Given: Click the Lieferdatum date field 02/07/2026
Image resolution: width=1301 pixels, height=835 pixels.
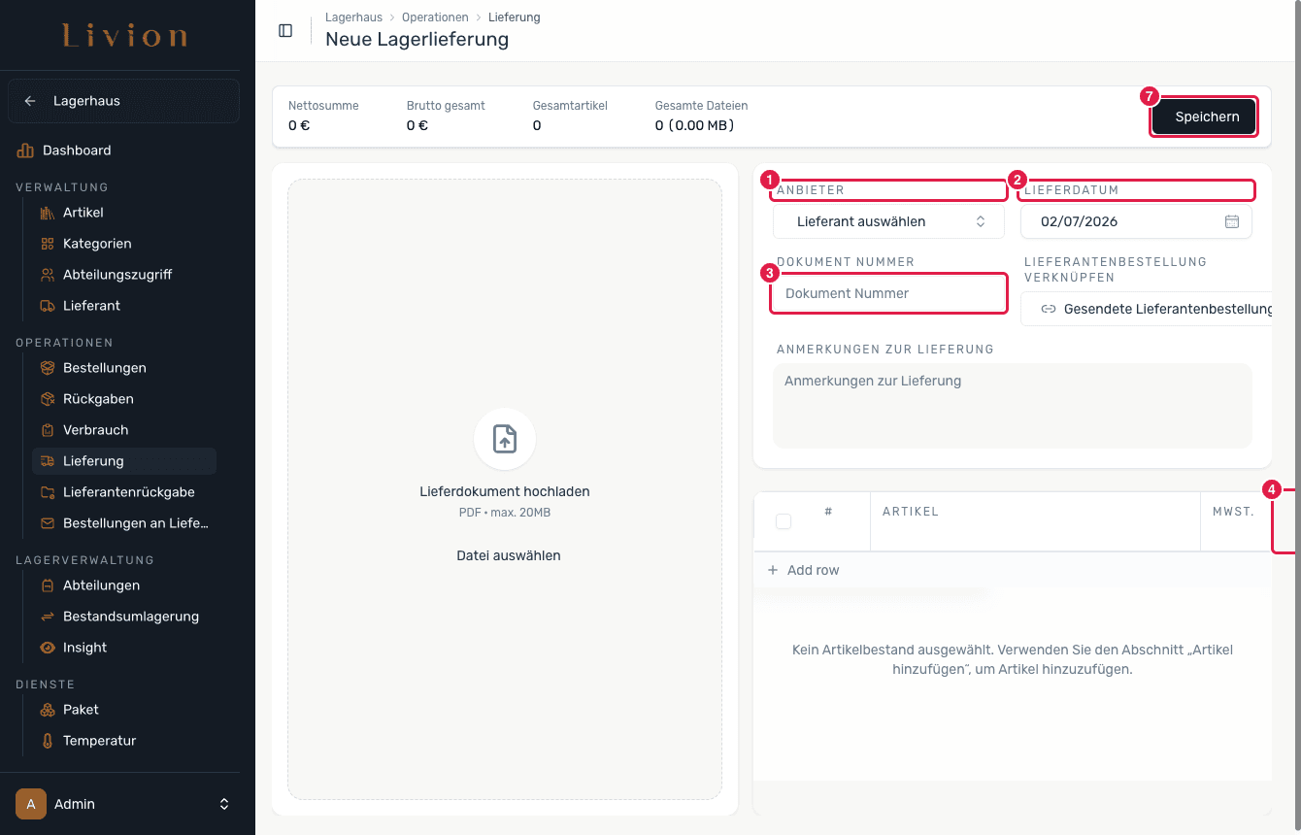Looking at the screenshot, I should coord(1136,221).
